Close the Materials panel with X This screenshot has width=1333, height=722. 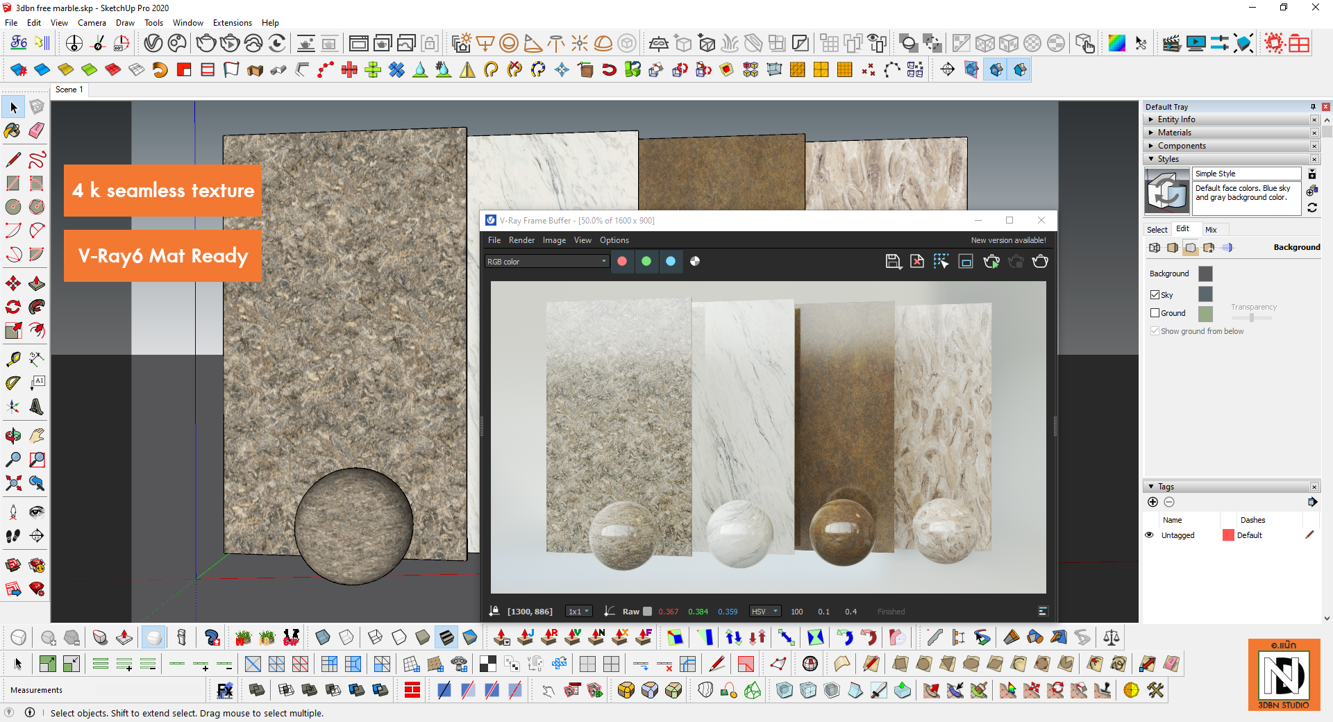[1314, 133]
